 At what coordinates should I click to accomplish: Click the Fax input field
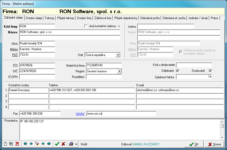40,114
